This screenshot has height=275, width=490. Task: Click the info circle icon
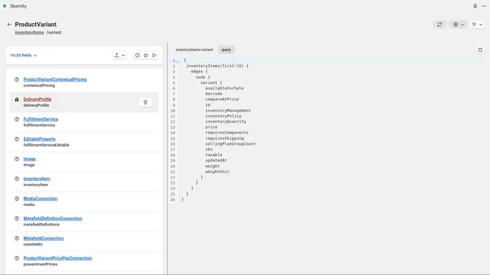point(137,55)
